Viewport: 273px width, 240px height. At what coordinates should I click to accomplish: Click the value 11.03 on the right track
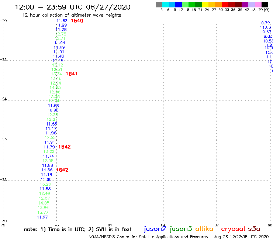[x=266, y=28]
